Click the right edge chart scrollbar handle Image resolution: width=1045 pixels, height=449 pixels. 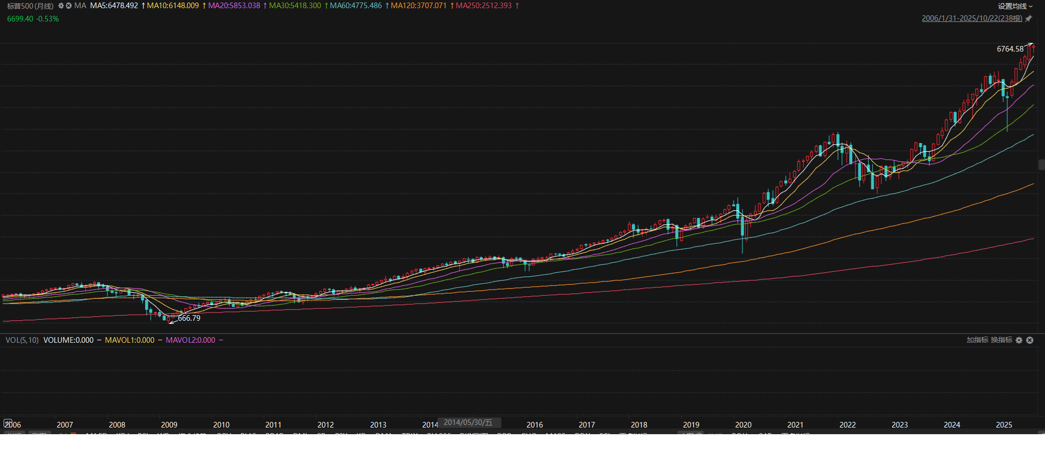[x=1041, y=164]
